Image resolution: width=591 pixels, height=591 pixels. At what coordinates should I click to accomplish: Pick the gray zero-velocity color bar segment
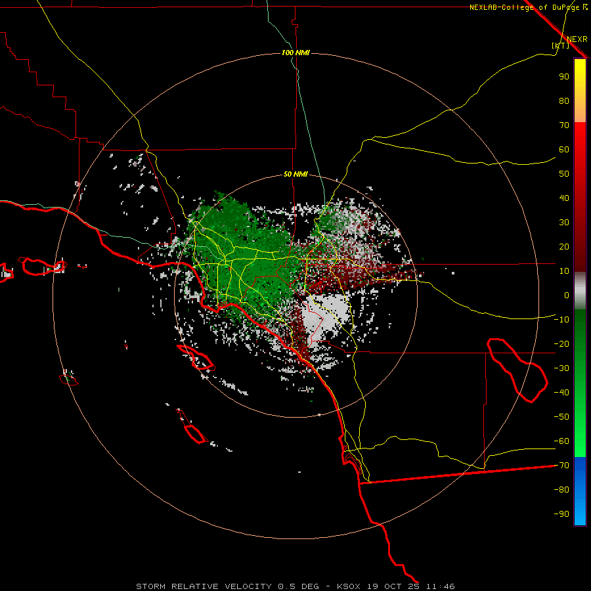coord(580,291)
